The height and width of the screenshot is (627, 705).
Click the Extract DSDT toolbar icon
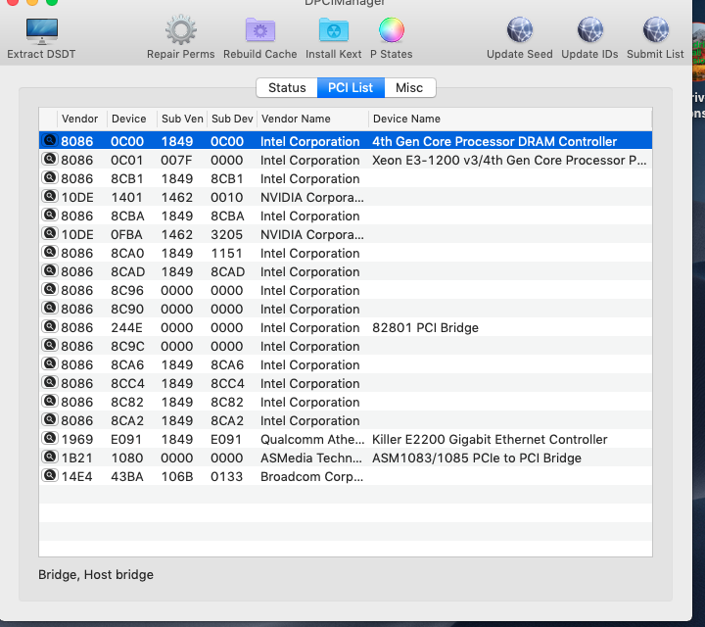[x=40, y=31]
